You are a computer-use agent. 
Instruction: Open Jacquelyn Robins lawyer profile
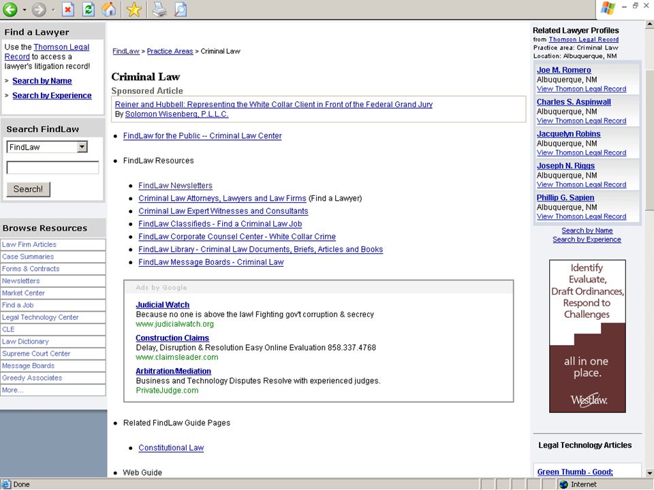568,134
